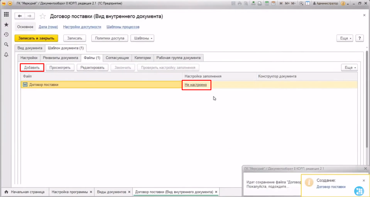370x197 pixels.
Task: Close the Виды документов bottom tab
Action: pos(129,192)
